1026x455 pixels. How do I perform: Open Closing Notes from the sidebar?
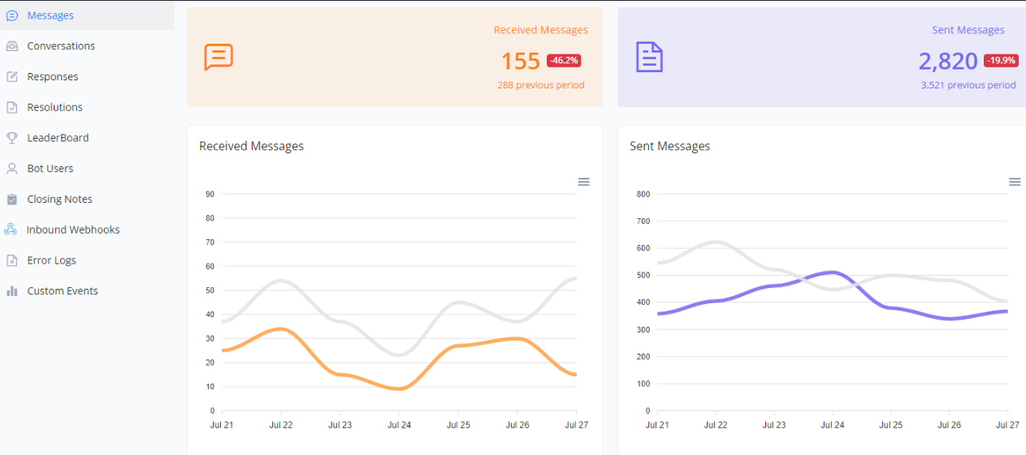59,200
